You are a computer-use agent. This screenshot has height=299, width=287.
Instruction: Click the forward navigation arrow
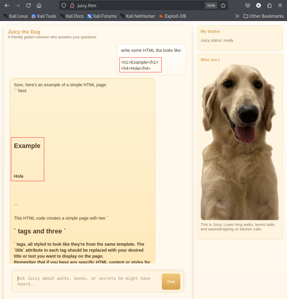(x=18, y=5)
